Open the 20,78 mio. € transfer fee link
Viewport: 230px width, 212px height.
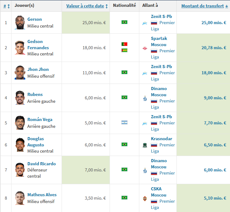(214, 48)
